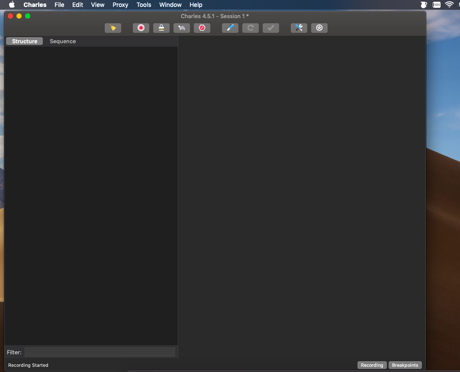Click the Charles jug icon in menu bar
The height and width of the screenshot is (372, 460).
click(x=424, y=4)
